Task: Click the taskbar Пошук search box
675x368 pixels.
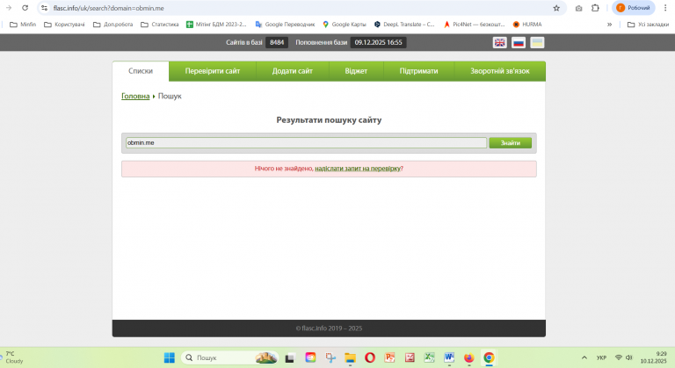Action: (230, 357)
